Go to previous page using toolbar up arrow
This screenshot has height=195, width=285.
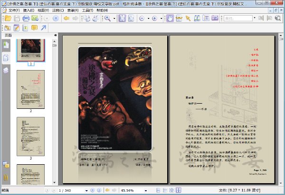pos(47,18)
